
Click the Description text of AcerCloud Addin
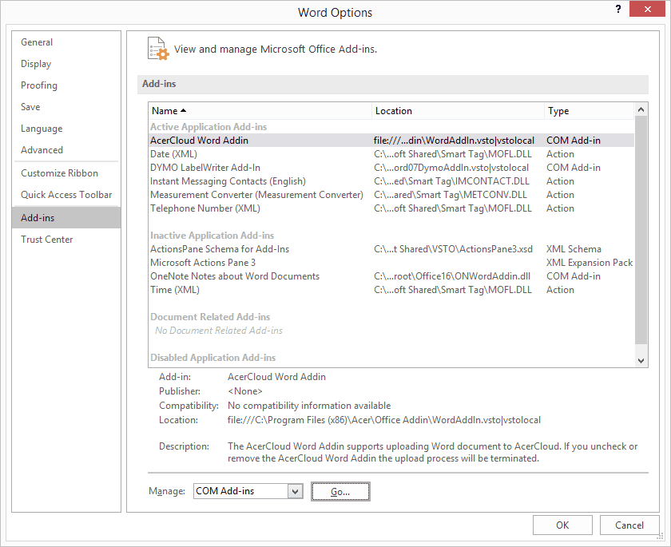click(432, 452)
